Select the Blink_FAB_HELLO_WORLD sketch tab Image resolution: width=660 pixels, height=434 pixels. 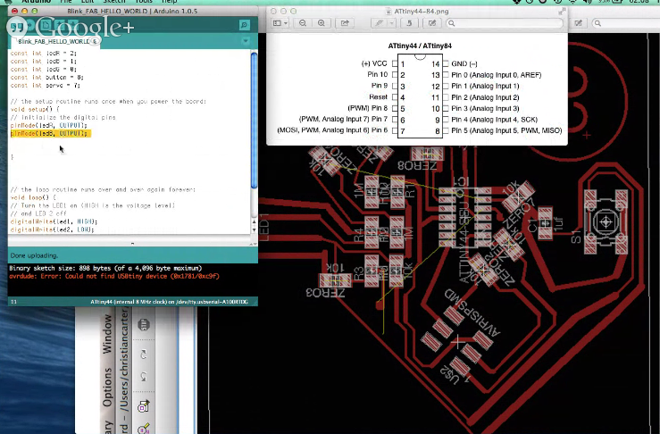(x=54, y=41)
